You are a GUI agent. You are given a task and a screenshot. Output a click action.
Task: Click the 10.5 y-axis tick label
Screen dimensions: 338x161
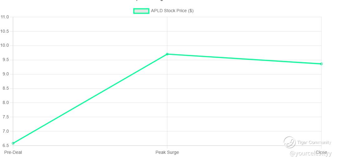click(5, 31)
